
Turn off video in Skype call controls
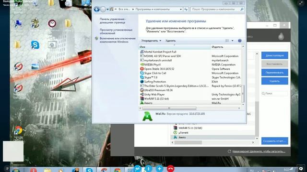[x=138, y=169]
